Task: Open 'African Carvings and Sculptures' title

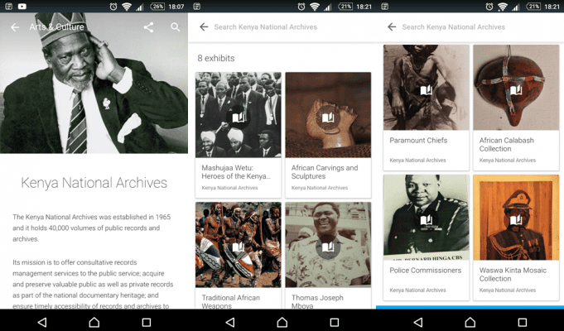Action: pos(325,172)
